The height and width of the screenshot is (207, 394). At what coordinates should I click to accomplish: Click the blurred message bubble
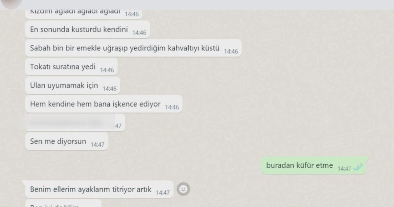click(75, 123)
